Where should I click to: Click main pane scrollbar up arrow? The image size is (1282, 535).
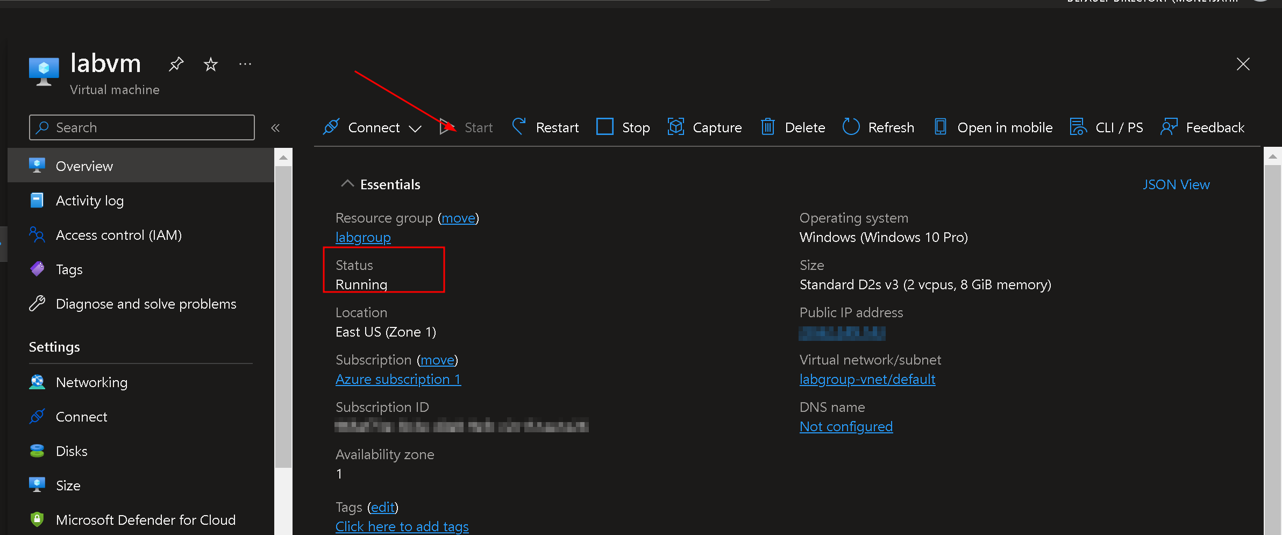point(1272,157)
